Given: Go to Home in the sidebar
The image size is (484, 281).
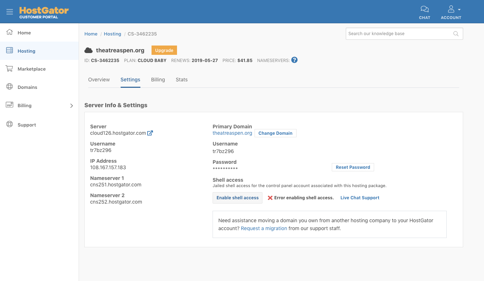Looking at the screenshot, I should pyautogui.click(x=24, y=33).
